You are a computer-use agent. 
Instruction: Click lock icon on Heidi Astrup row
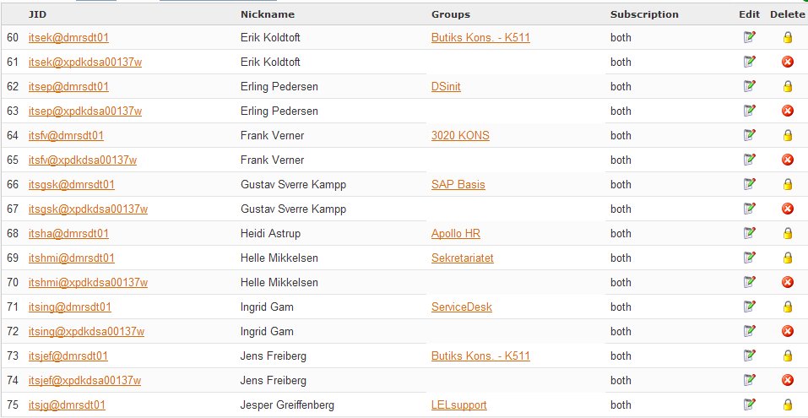coord(788,233)
